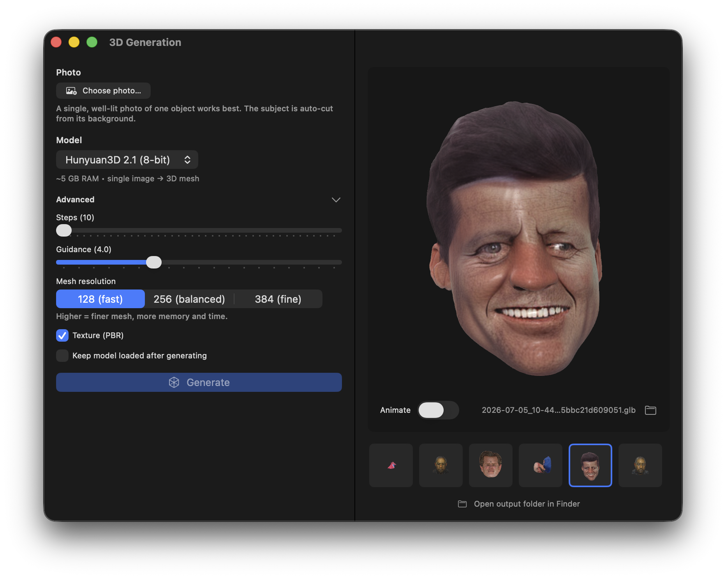Click the Guidance slider handle
This screenshot has width=726, height=579.
tap(154, 262)
